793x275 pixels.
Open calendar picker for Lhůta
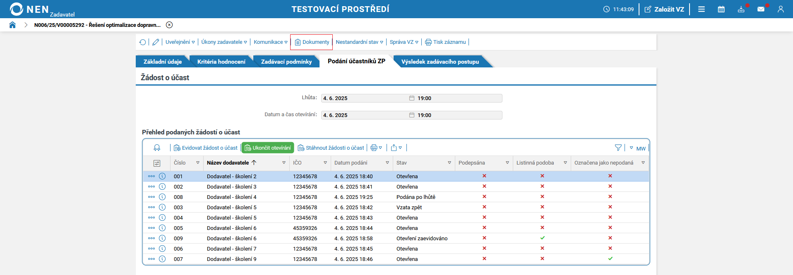point(412,98)
